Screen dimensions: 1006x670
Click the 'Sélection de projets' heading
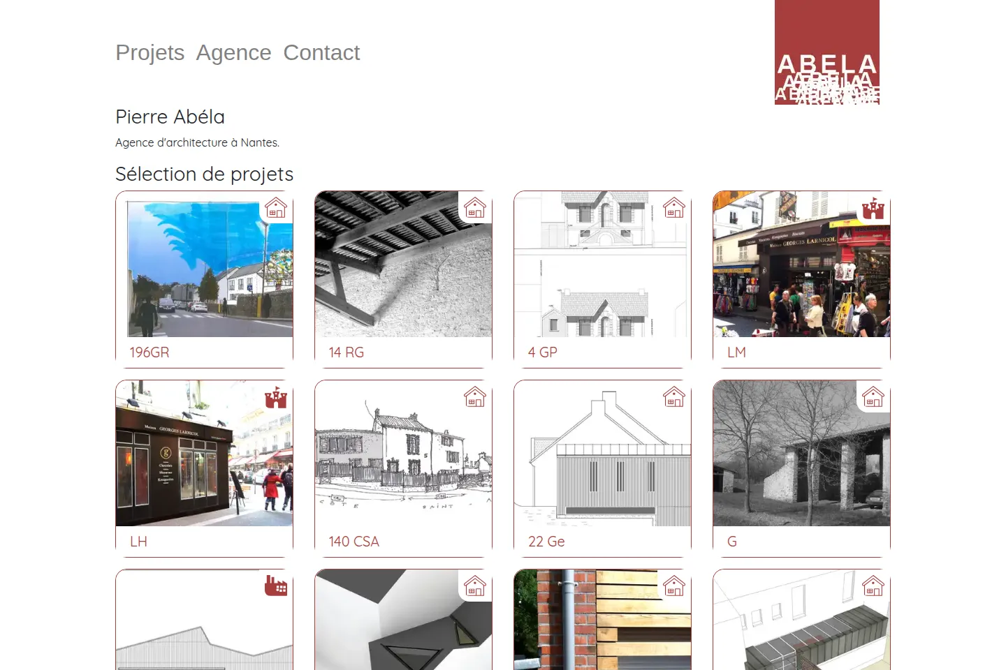[x=205, y=174]
